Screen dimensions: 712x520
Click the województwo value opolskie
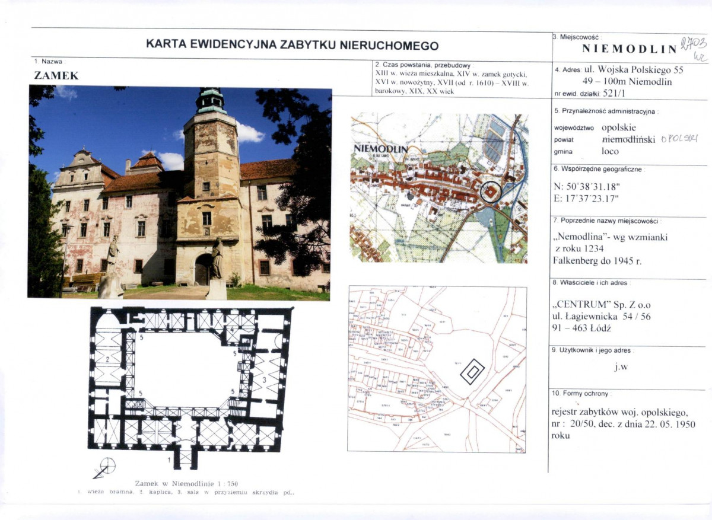(x=619, y=127)
